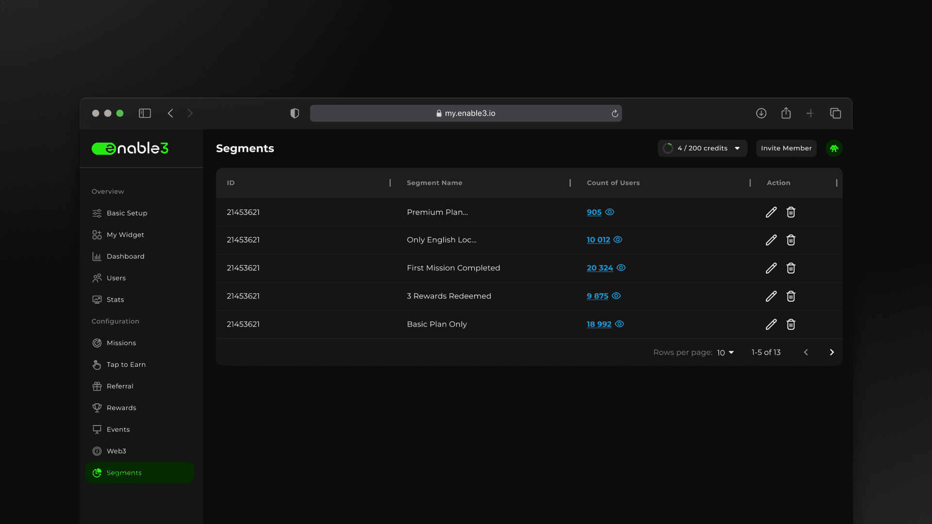Click the Segment Name column header
The image size is (932, 524).
pyautogui.click(x=434, y=183)
